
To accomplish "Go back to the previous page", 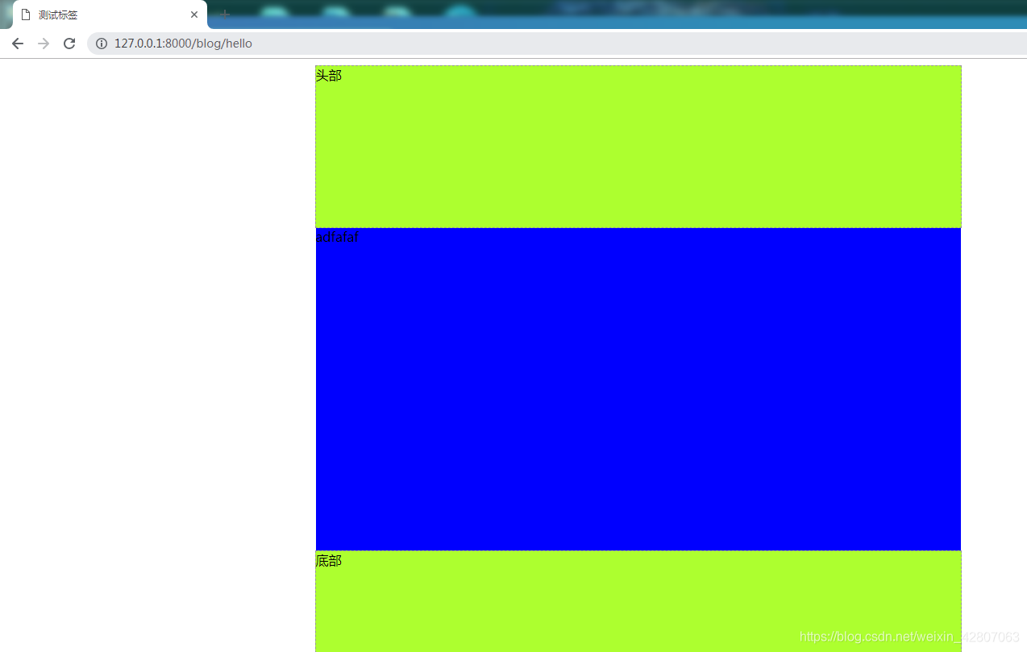I will click(x=18, y=44).
